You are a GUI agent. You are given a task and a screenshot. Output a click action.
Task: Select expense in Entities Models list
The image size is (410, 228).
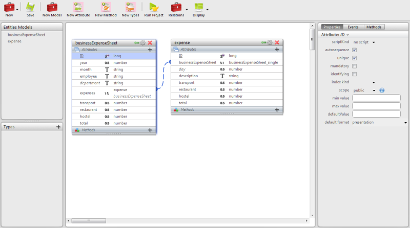(14, 41)
